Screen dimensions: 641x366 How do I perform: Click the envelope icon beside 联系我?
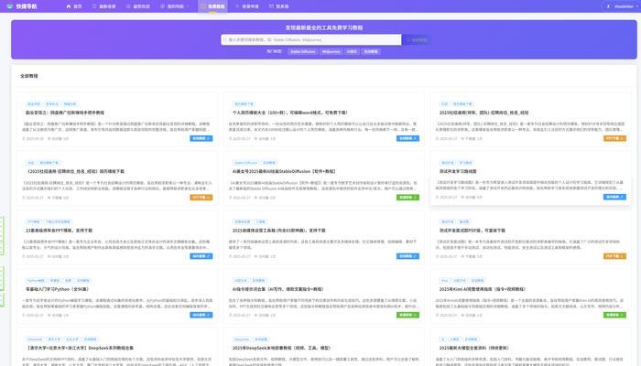tap(271, 6)
